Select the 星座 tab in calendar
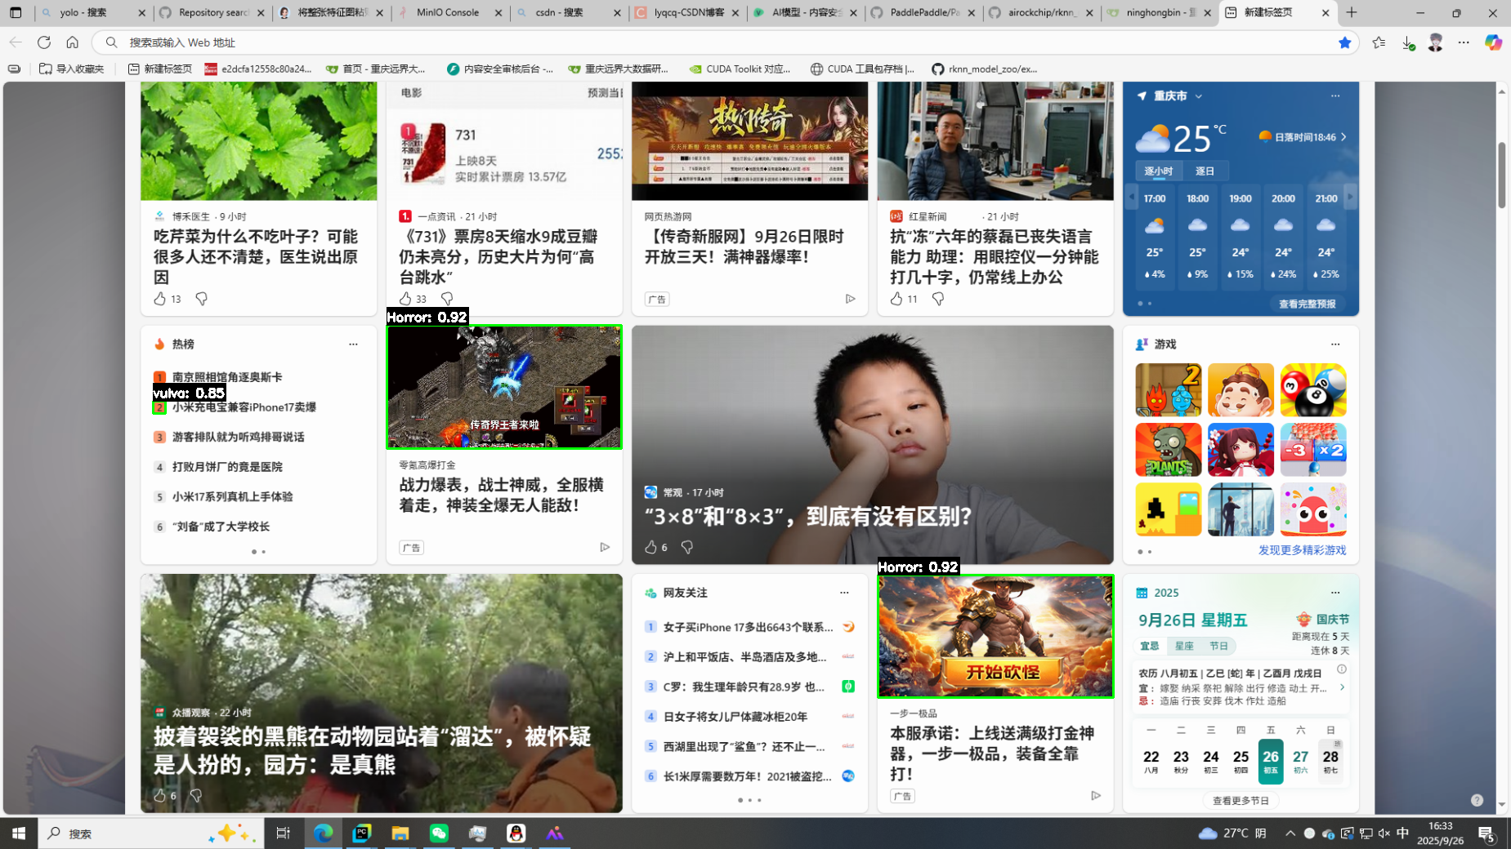The image size is (1511, 849). 1184,646
